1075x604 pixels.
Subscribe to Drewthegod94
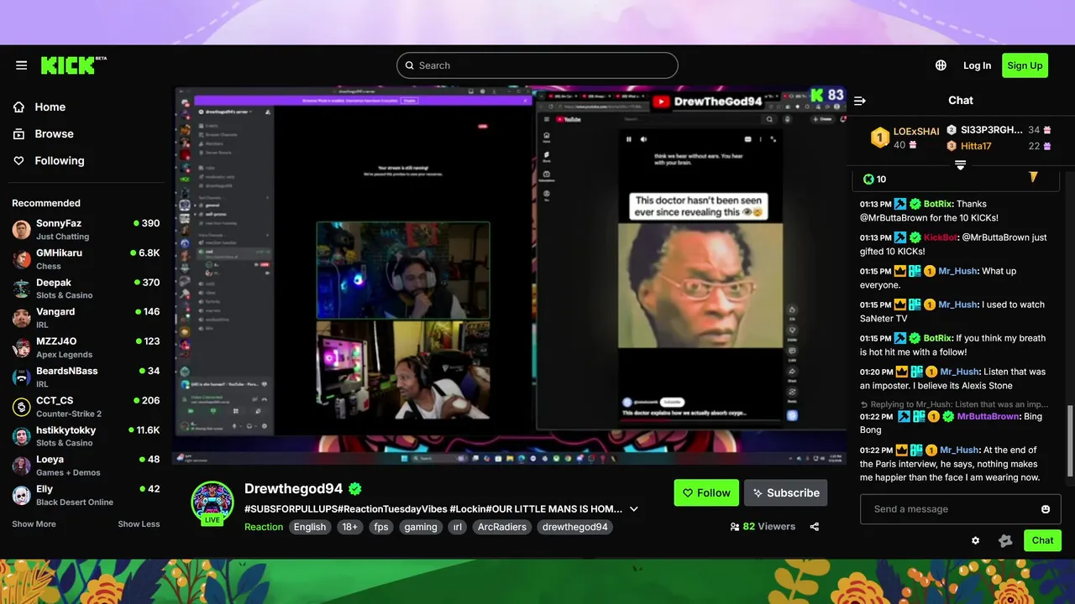coord(785,493)
